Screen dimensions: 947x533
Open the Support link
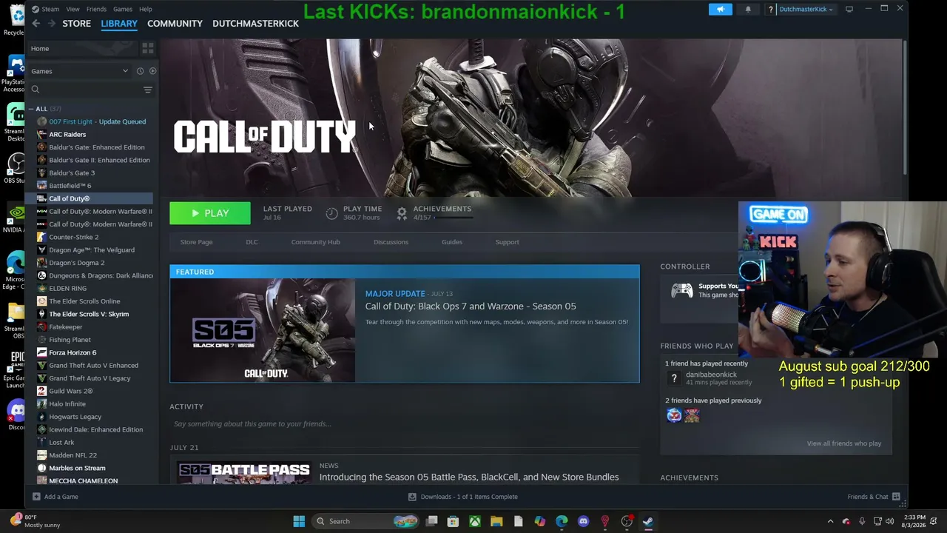point(507,242)
